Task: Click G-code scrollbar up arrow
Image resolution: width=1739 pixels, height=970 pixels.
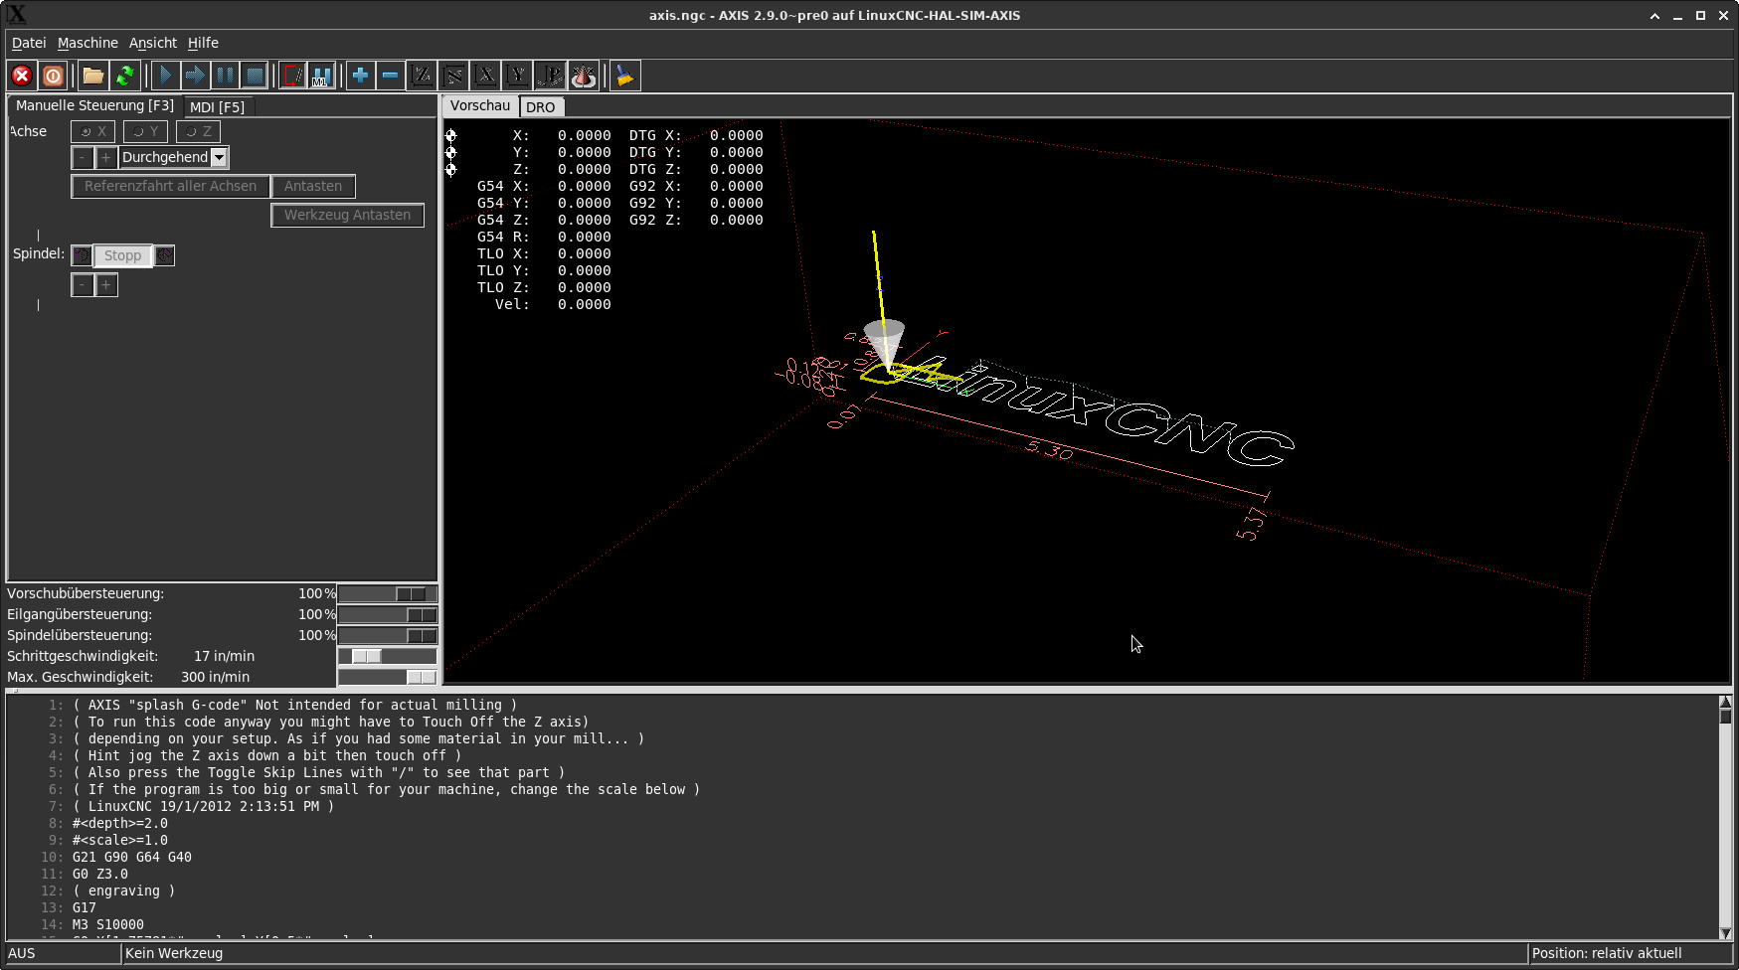Action: [1725, 702]
